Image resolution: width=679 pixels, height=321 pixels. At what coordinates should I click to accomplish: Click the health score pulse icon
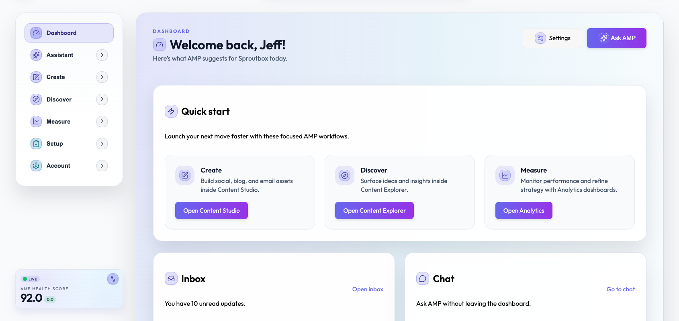(x=112, y=278)
